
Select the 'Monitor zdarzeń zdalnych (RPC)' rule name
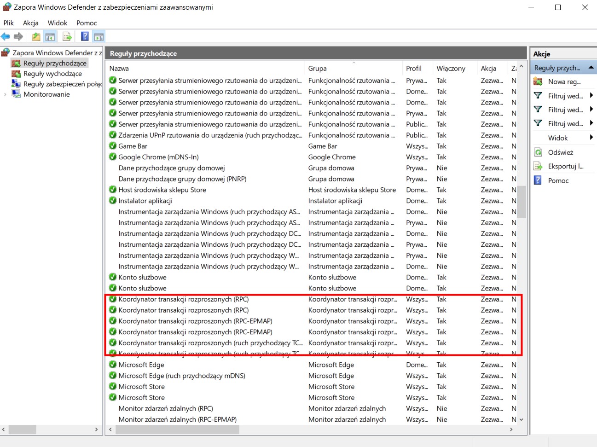click(166, 408)
